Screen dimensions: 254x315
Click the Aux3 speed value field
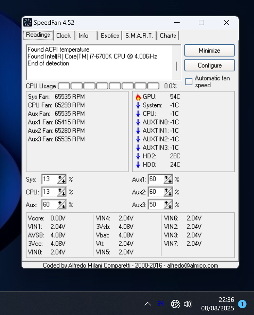(156, 205)
